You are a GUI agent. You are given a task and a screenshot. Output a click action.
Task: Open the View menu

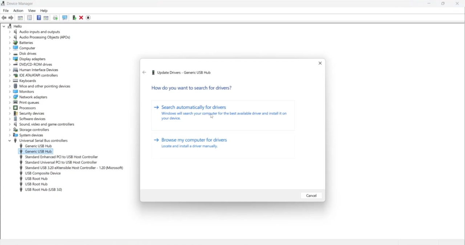(32, 11)
